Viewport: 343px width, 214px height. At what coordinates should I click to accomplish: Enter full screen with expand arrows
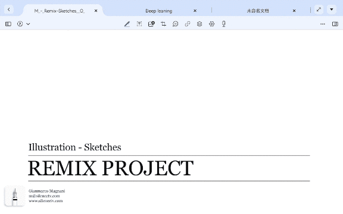click(x=319, y=10)
